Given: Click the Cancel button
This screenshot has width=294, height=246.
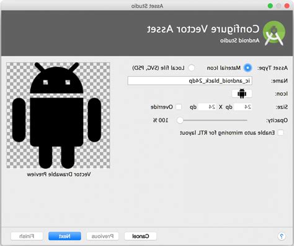Looking at the screenshot, I should coord(141,236).
